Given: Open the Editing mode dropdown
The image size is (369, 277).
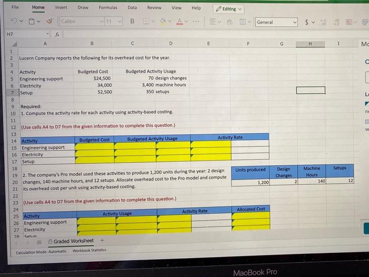Looking at the screenshot, I should [229, 9].
